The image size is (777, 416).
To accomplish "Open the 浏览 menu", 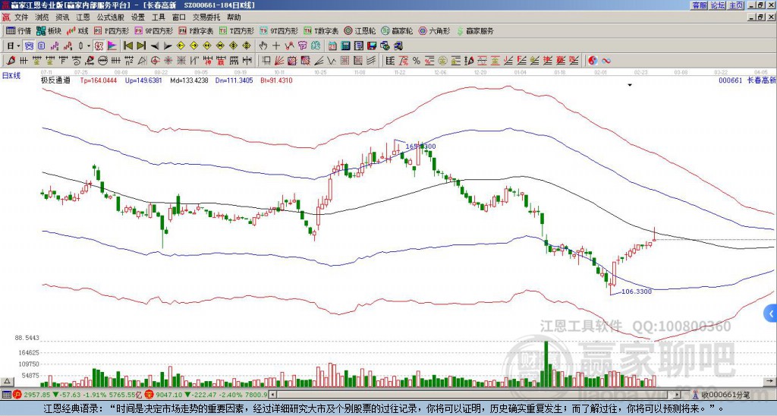I will pos(42,17).
